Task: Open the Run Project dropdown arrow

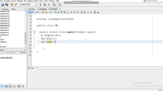Action: (x=51, y=5)
